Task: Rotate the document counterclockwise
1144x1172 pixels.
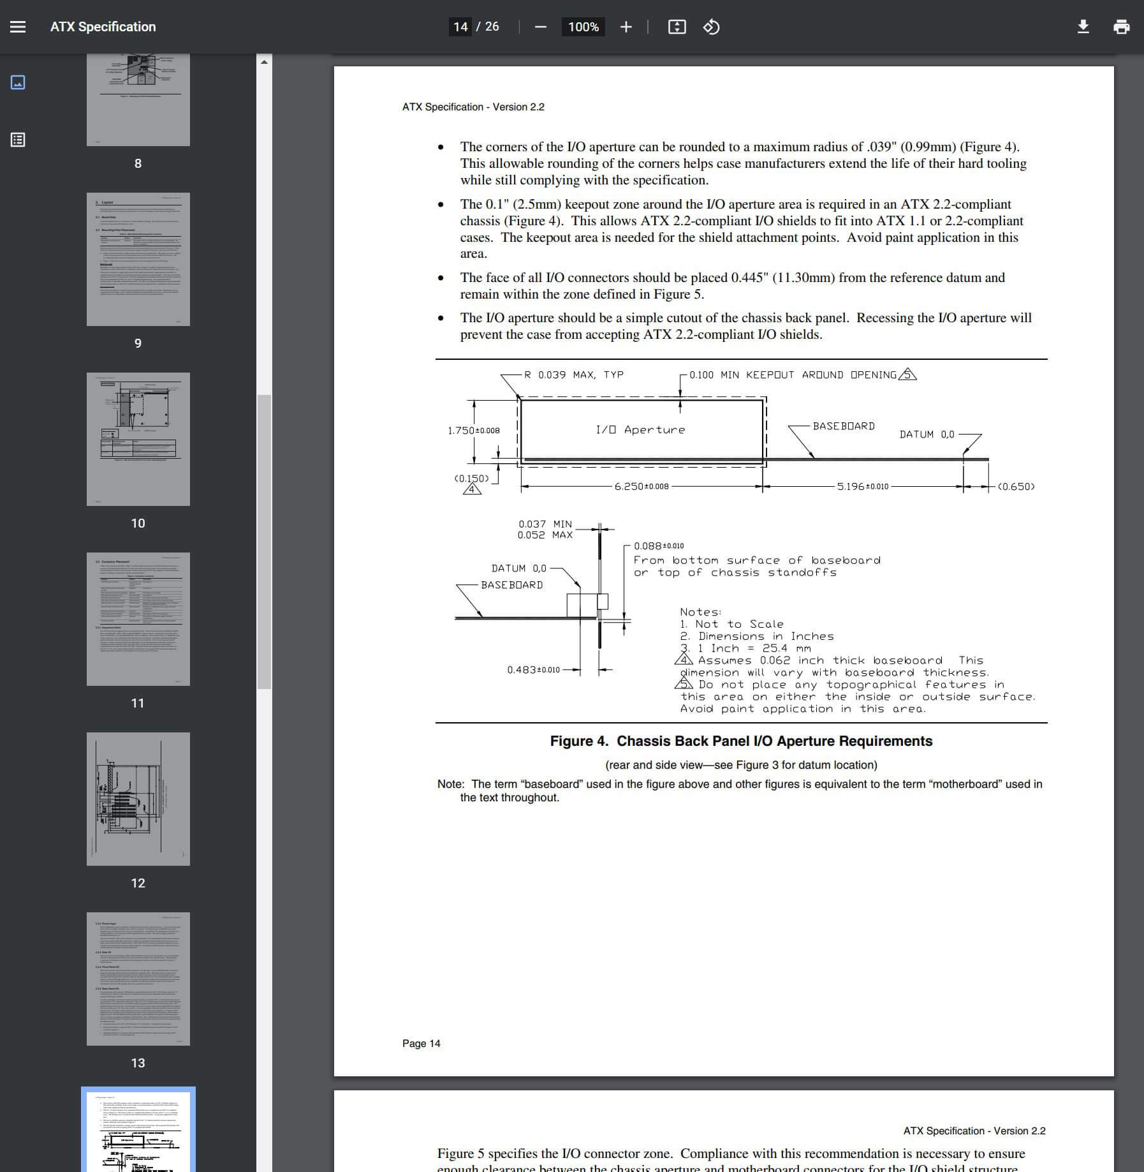Action: [711, 27]
